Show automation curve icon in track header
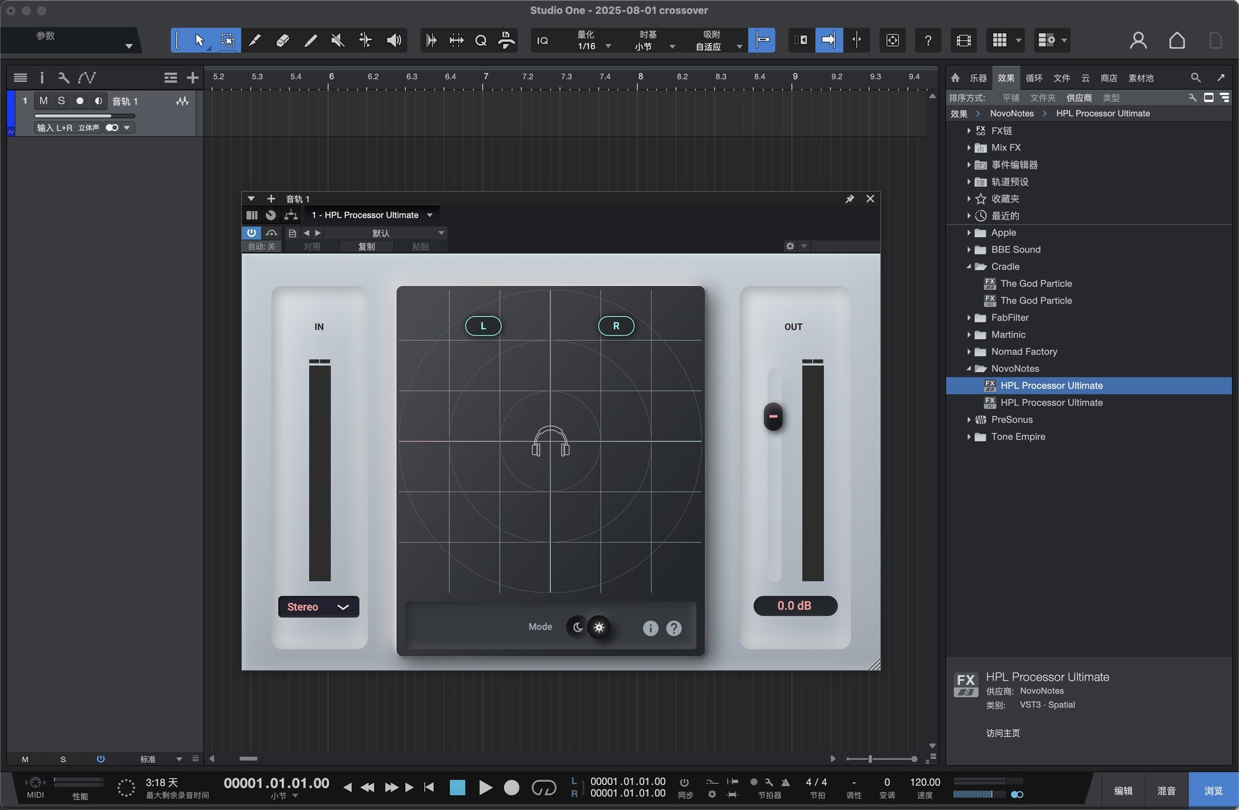The width and height of the screenshot is (1239, 810). tap(86, 77)
